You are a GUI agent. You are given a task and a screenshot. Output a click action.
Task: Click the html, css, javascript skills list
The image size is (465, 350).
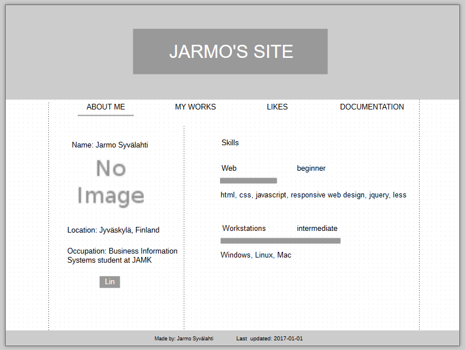coord(313,195)
